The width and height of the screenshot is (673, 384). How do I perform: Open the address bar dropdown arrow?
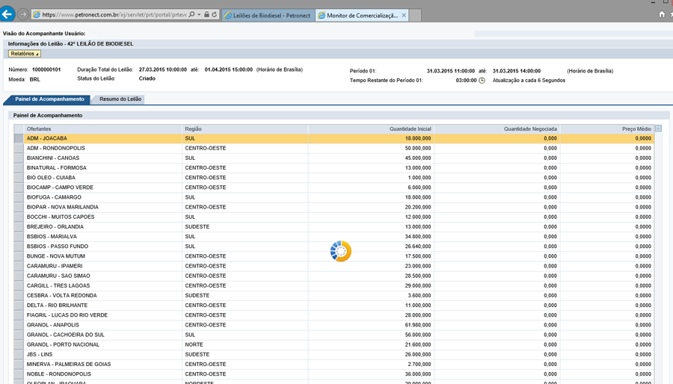pyautogui.click(x=199, y=15)
